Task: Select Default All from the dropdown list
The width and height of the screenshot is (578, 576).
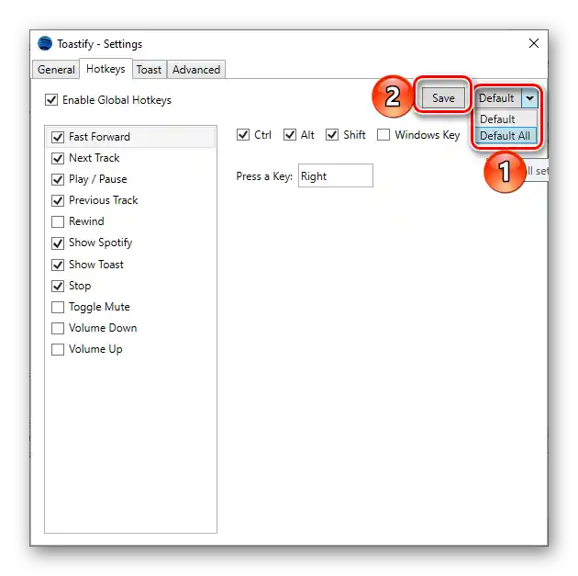Action: click(506, 136)
